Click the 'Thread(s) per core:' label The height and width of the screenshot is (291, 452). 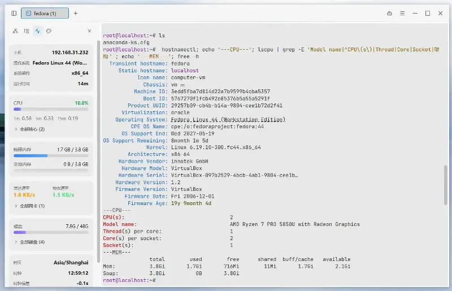click(132, 231)
